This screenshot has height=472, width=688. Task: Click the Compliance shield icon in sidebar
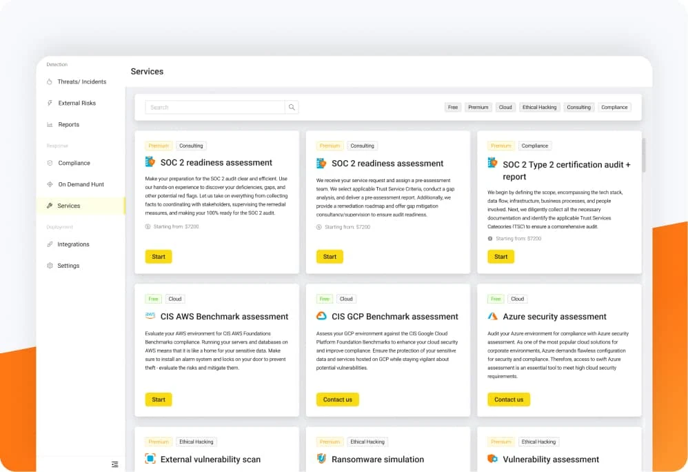tap(50, 163)
